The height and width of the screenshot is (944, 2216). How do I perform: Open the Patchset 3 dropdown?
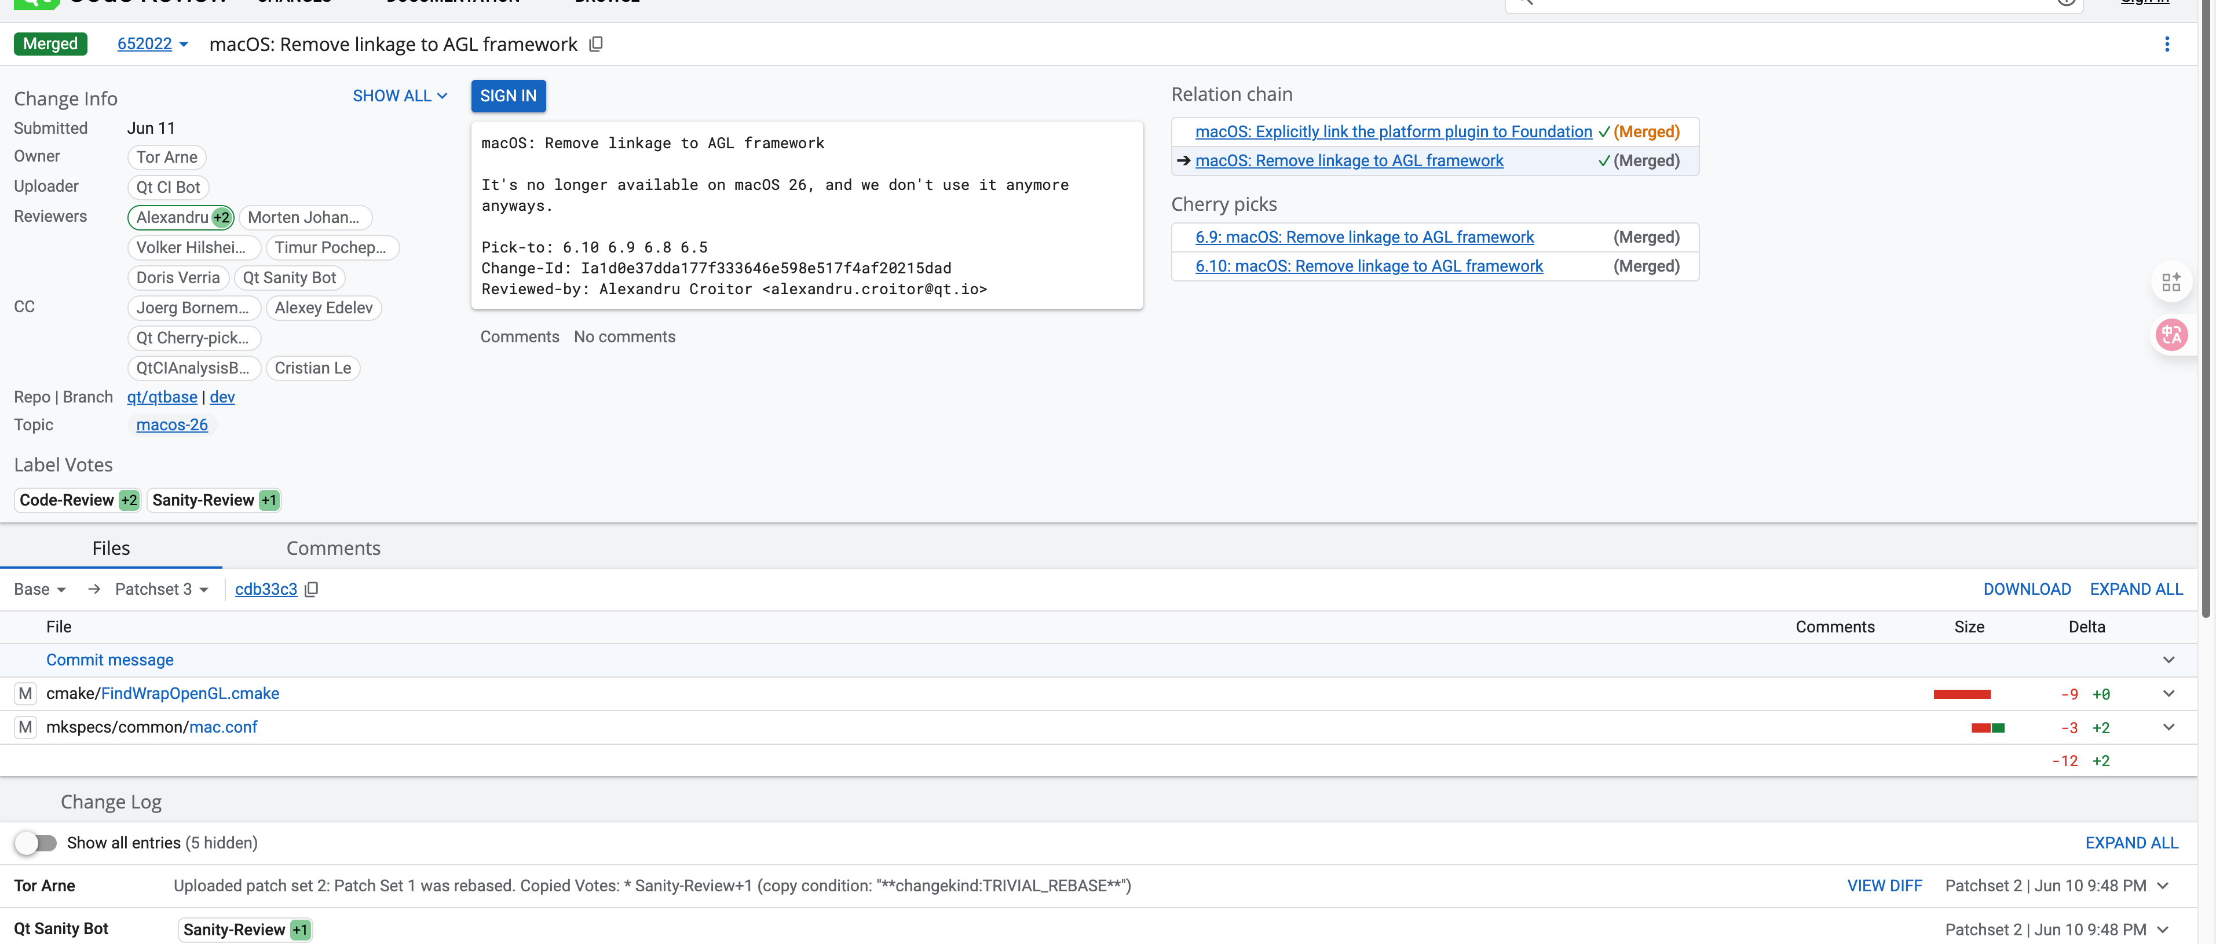[x=162, y=590]
